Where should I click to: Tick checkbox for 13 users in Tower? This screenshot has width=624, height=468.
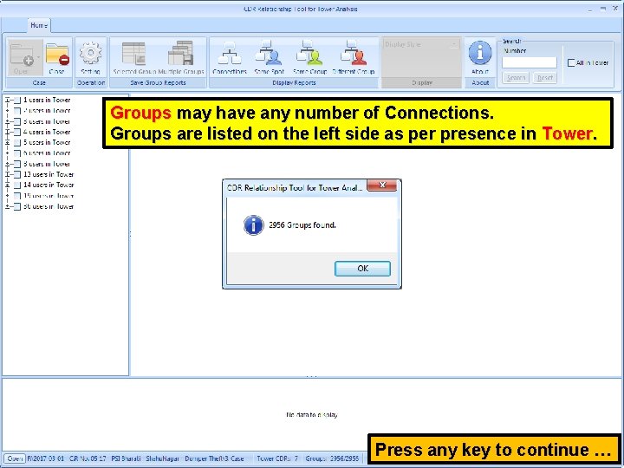click(17, 175)
